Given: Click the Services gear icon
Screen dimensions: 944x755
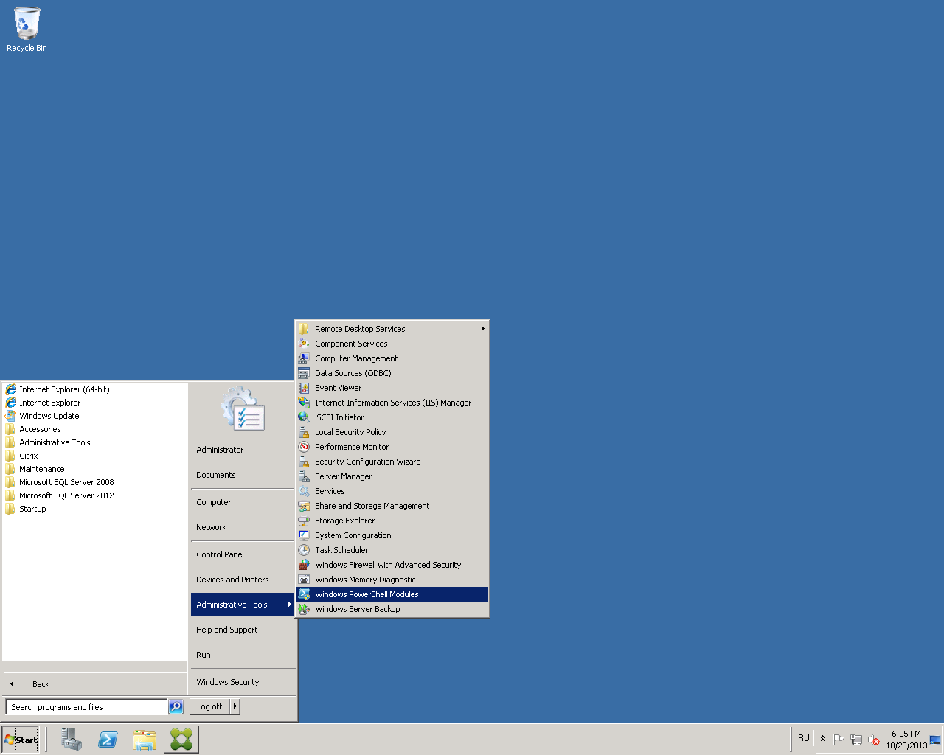Looking at the screenshot, I should coord(304,491).
